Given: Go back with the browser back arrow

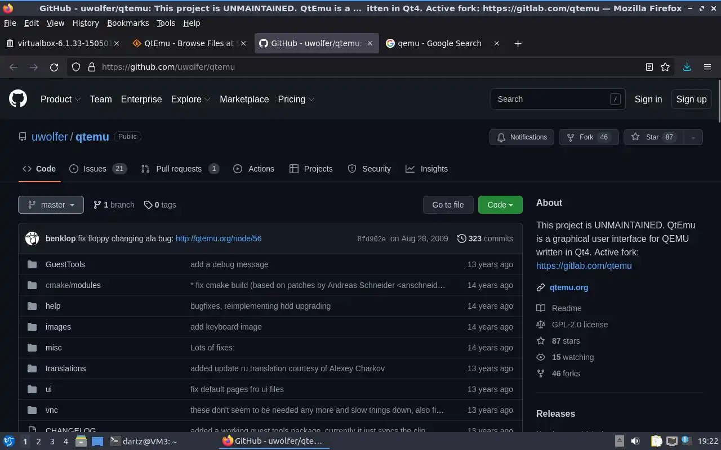Looking at the screenshot, I should point(14,67).
